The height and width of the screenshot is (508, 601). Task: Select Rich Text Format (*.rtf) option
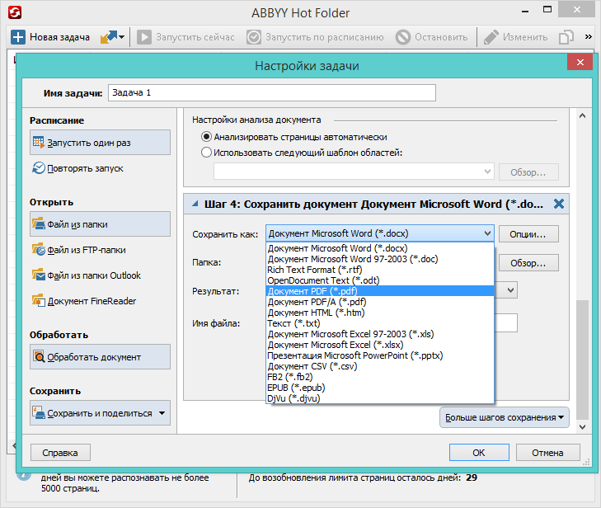[380, 270]
